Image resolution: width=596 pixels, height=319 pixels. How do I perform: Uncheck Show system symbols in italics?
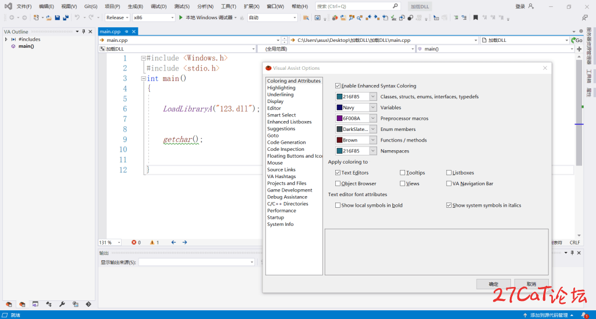point(449,205)
